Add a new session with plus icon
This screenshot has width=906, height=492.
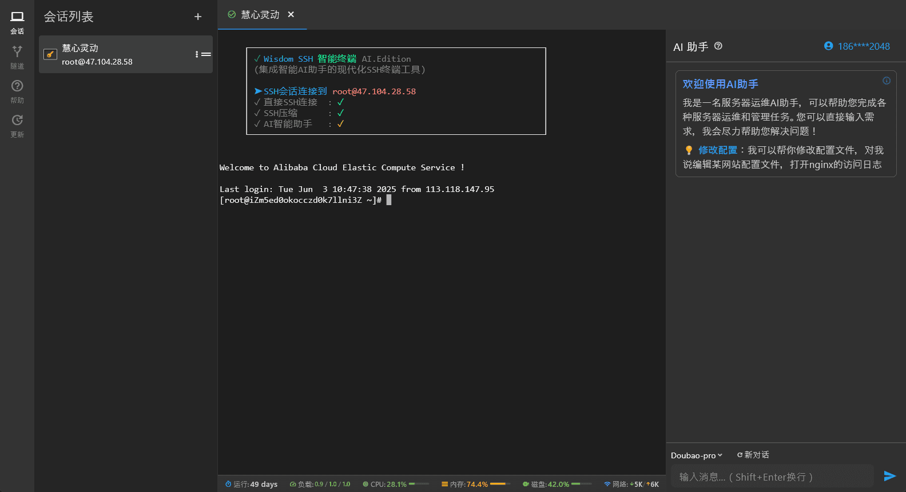coord(198,17)
